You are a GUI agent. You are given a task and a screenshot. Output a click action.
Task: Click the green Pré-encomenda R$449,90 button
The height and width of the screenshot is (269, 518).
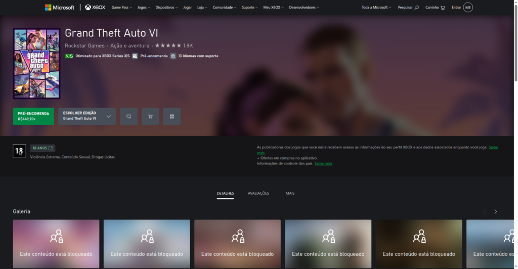[x=33, y=117]
